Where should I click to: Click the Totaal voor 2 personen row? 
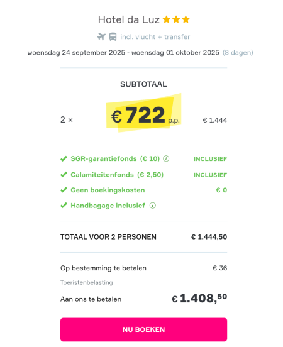click(x=144, y=237)
